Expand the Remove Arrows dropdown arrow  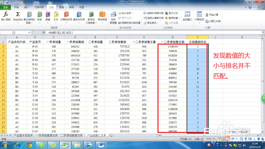coord(158,23)
